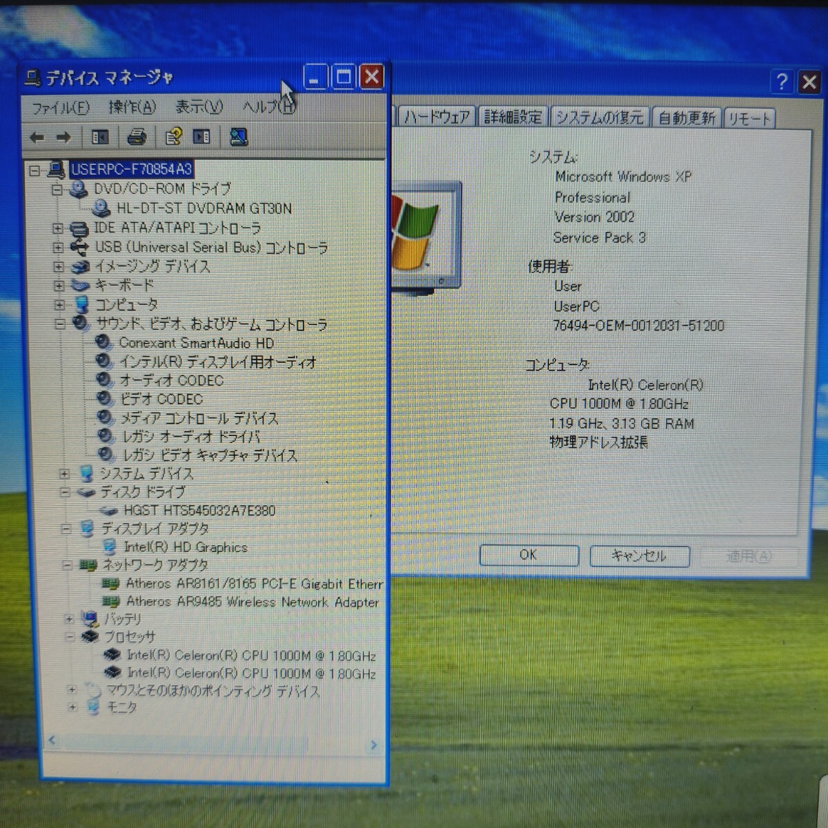The width and height of the screenshot is (828, 828).
Task: Expand the battery node
Action: pyautogui.click(x=69, y=619)
